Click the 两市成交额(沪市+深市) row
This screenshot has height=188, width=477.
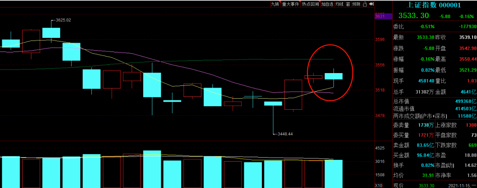point(420,116)
